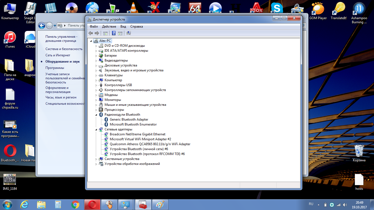The height and width of the screenshot is (210, 374).
Task: Open Help via the blue question mark icon
Action: point(114,33)
